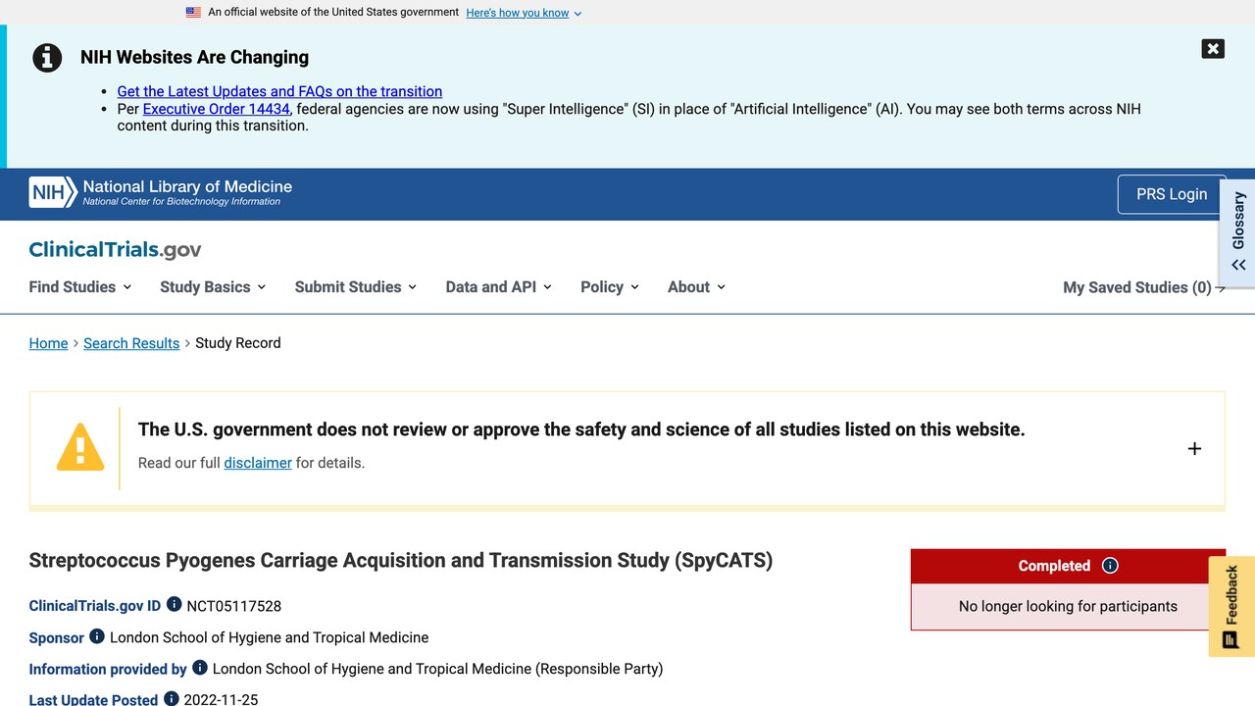Open the Find Studies menu
The image size is (1255, 706).
click(80, 286)
